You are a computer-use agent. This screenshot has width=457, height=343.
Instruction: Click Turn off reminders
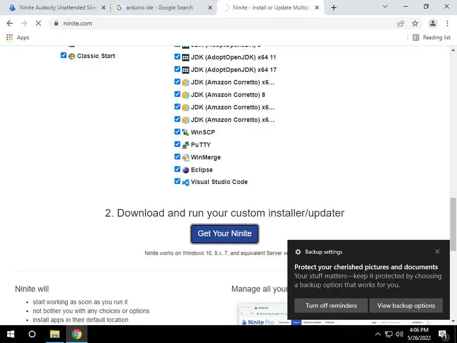tap(331, 305)
